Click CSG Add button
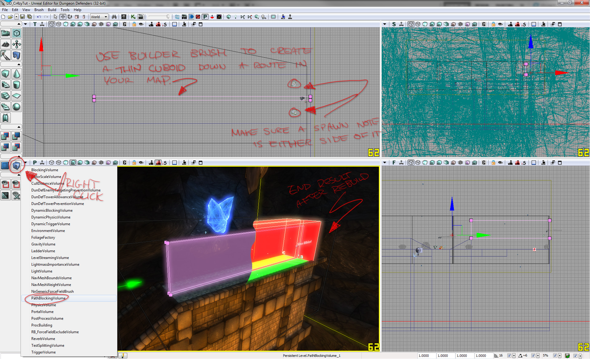The width and height of the screenshot is (590, 359). pyautogui.click(x=6, y=136)
